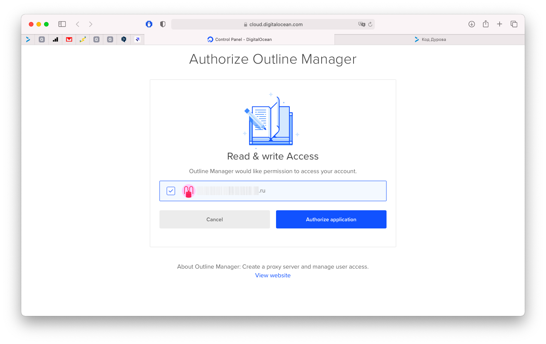Click the book and pencil illustration
546x344 pixels.
tap(271, 121)
